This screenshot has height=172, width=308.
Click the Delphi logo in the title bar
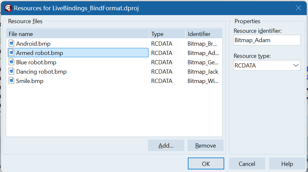click(8, 8)
